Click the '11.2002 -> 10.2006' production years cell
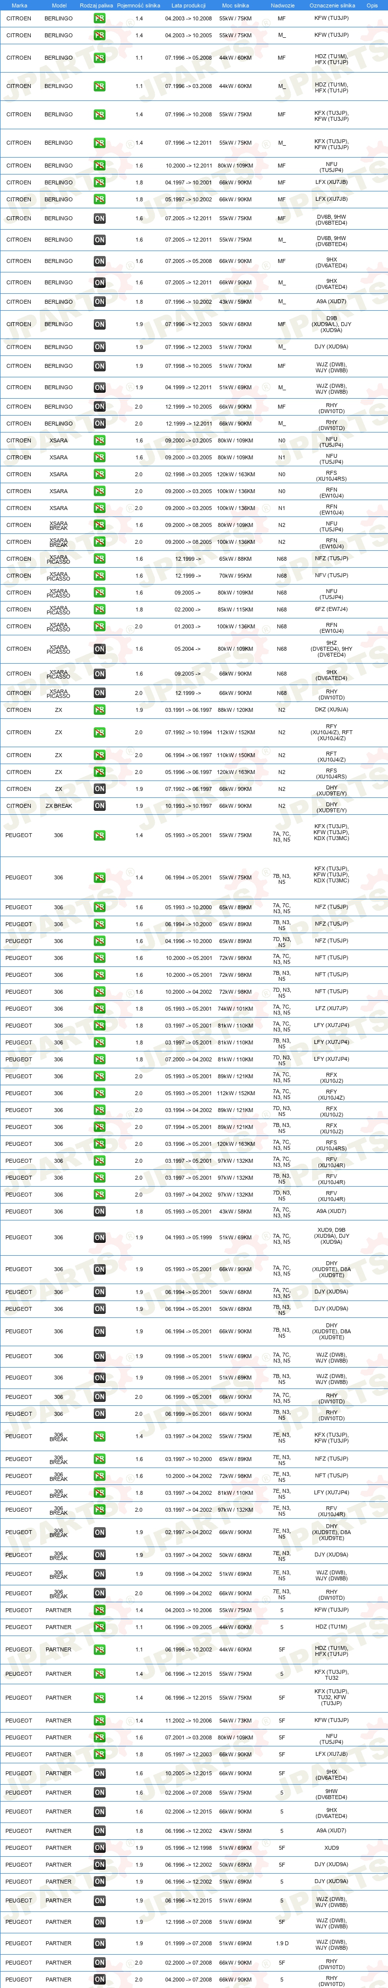Viewport: 388px width, 1988px height. pos(188,1720)
